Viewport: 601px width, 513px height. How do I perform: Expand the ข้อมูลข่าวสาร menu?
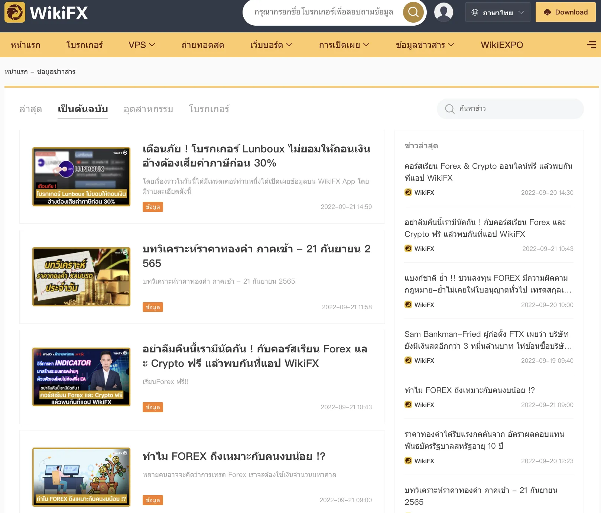point(425,45)
